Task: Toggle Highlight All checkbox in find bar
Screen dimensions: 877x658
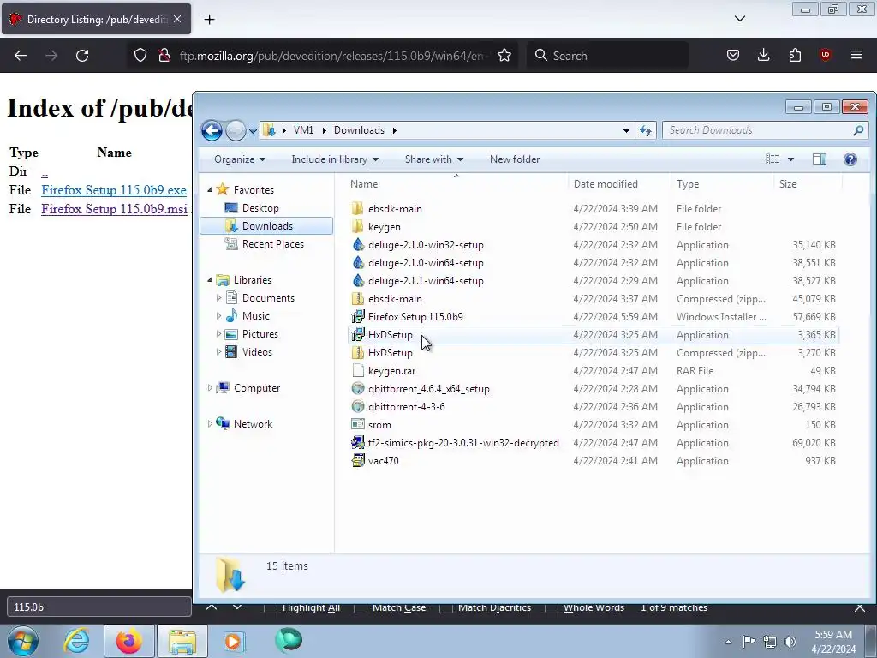Action: click(270, 607)
